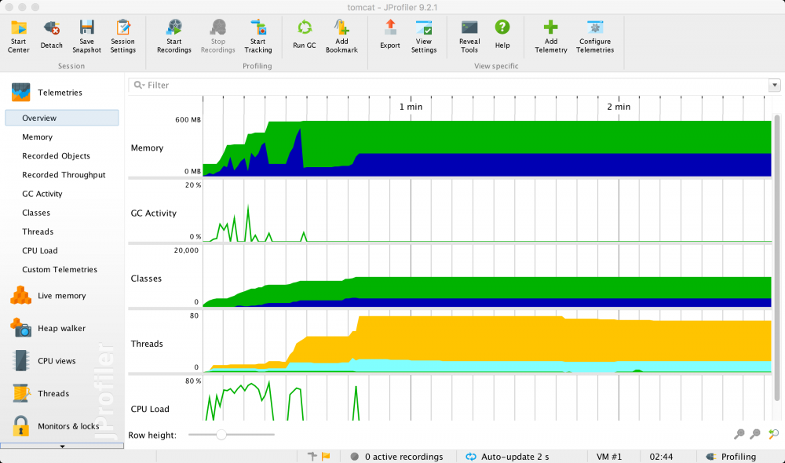This screenshot has width=785, height=463.
Task: Click the Save Snapshot icon
Action: point(86,36)
